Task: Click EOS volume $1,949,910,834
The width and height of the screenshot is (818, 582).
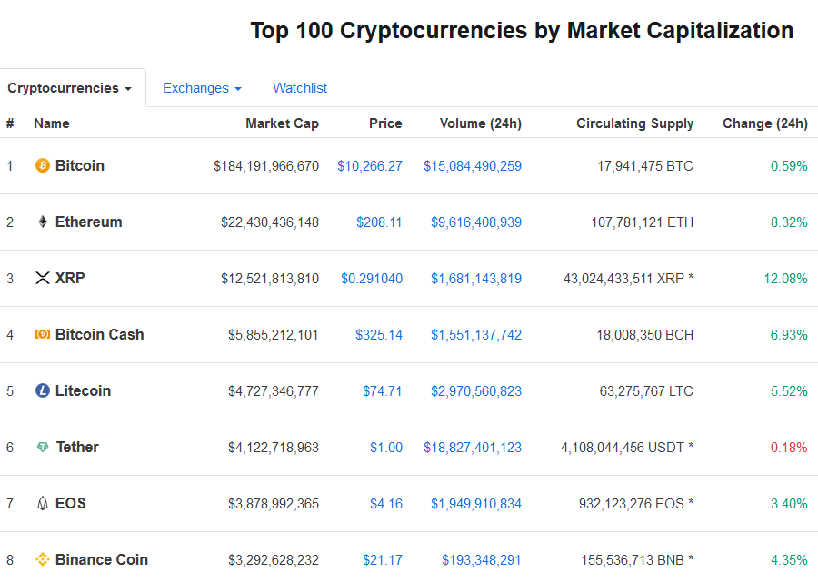Action: [476, 504]
